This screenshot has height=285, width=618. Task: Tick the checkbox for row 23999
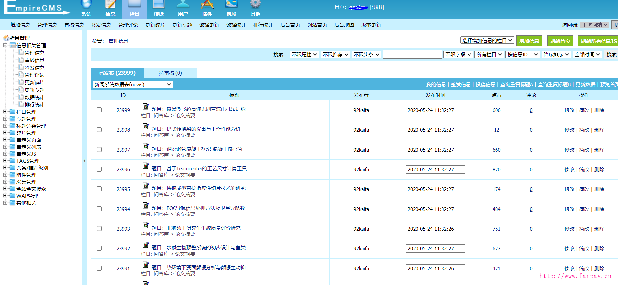pyautogui.click(x=99, y=110)
